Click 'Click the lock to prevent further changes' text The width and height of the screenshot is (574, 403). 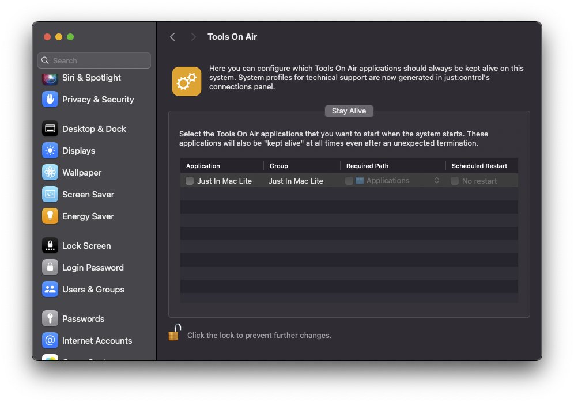(x=259, y=335)
